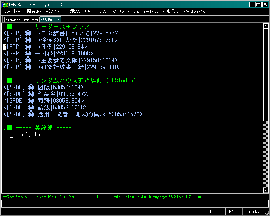
Task: Click the scroll down arrow of the editor
Action: pyautogui.click(x=266, y=190)
